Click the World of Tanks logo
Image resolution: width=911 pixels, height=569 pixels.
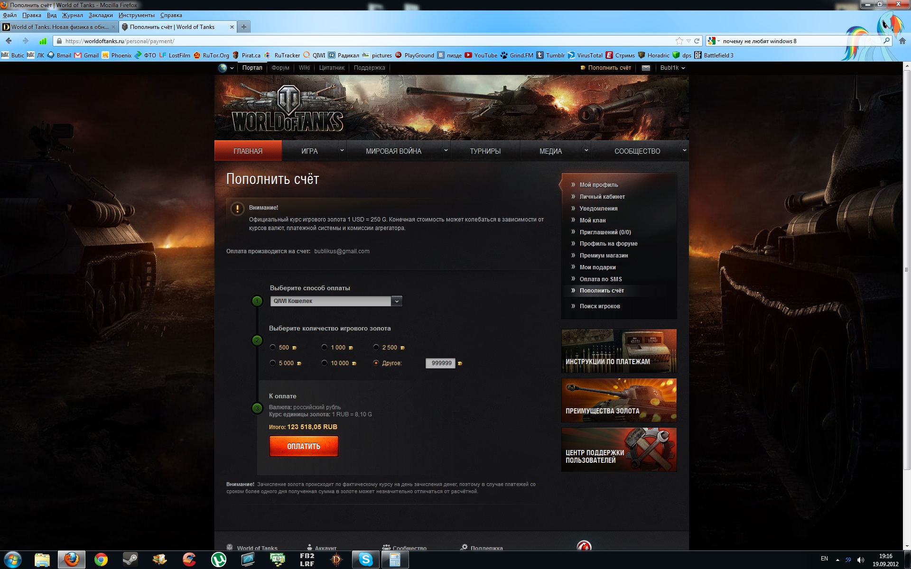coord(288,109)
